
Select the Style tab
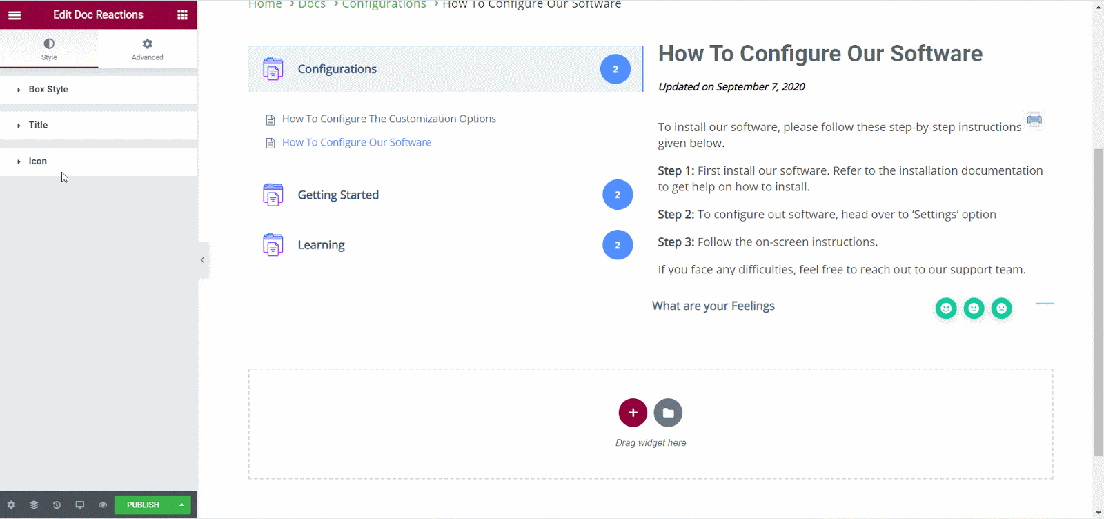tap(49, 49)
